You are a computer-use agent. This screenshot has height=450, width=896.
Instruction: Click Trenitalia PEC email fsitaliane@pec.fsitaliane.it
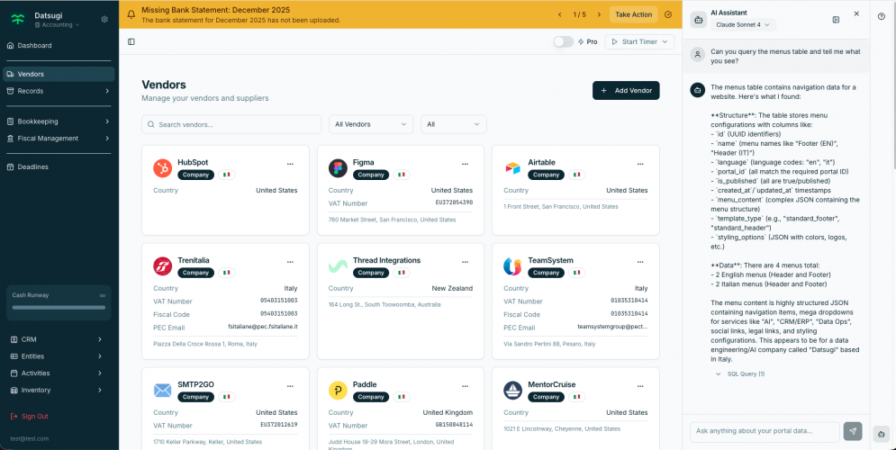pyautogui.click(x=263, y=327)
